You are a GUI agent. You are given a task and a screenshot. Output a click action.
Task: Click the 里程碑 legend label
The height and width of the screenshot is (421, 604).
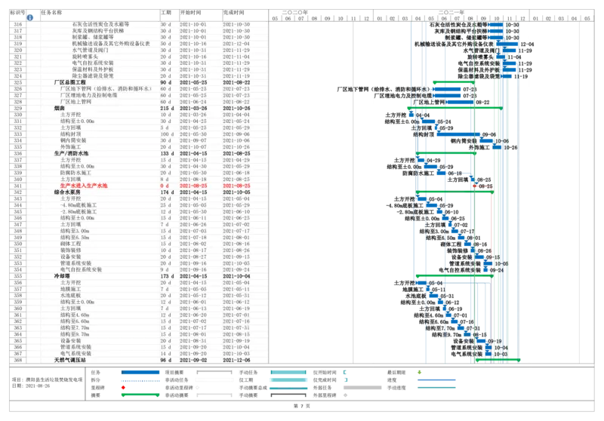coord(96,387)
